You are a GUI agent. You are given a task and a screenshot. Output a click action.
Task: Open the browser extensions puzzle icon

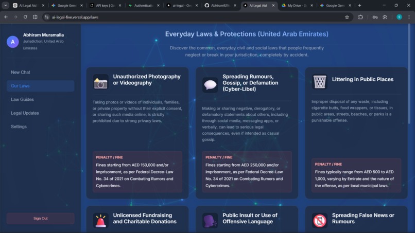360,17
